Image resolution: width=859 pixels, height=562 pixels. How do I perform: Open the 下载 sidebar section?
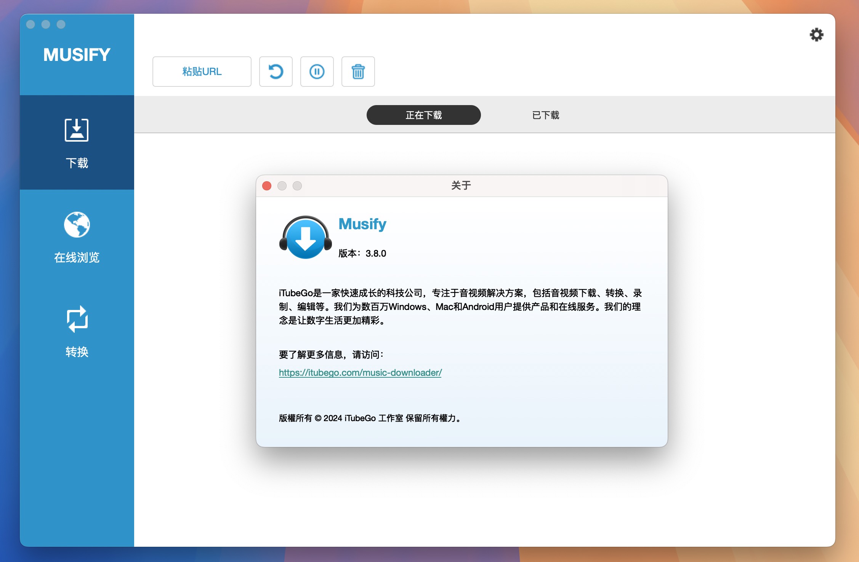point(77,142)
